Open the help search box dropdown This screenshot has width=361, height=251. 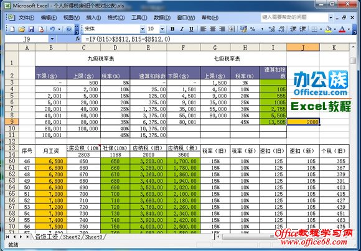[331, 17]
